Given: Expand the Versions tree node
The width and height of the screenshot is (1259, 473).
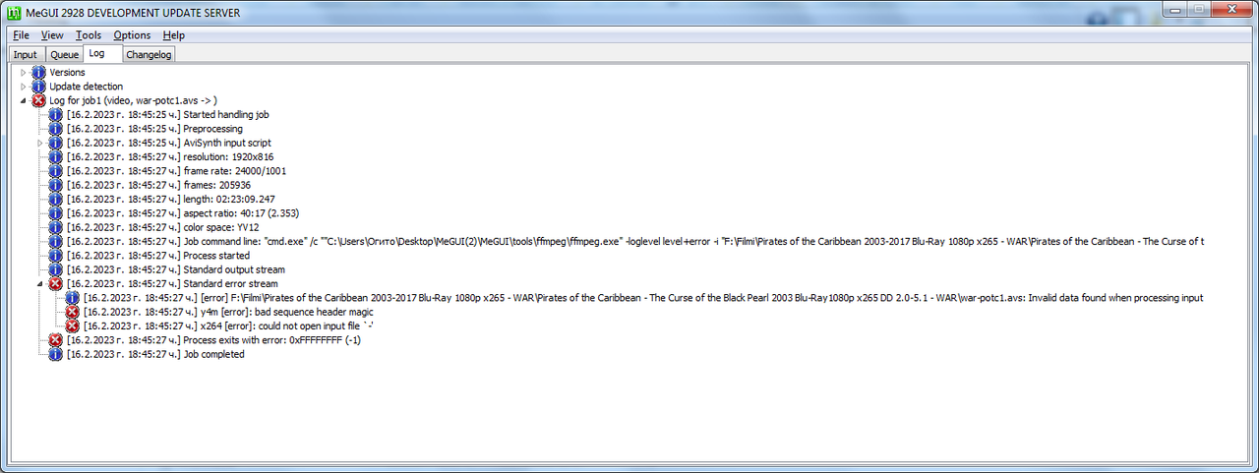Looking at the screenshot, I should click(x=24, y=73).
